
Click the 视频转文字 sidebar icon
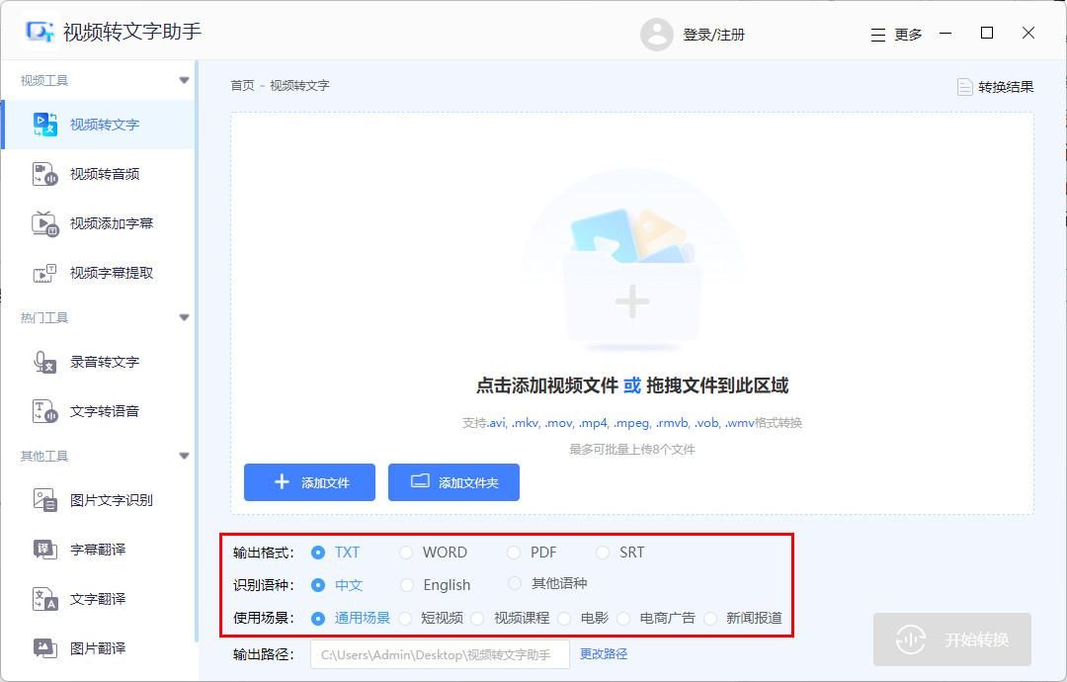44,125
